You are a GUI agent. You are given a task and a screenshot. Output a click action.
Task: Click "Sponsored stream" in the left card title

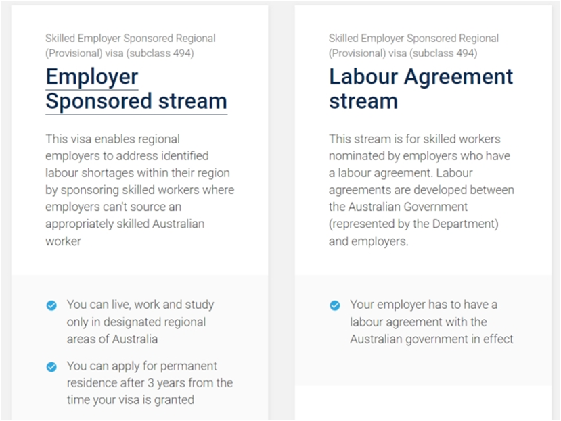pos(136,101)
